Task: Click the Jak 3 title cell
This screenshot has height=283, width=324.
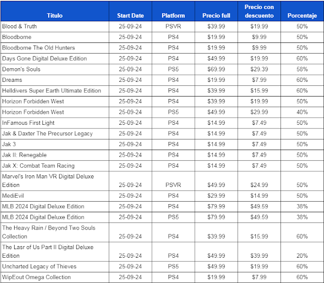Action: [55, 145]
